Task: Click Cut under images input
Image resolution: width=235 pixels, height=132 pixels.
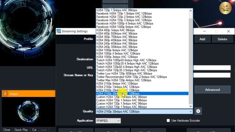Action: pyautogui.click(x=34, y=130)
